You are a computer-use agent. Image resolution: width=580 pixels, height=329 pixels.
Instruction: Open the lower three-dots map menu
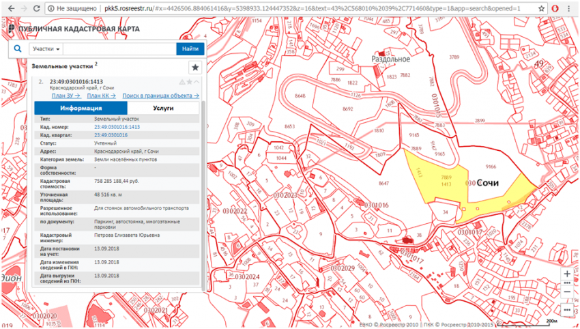pos(568,310)
